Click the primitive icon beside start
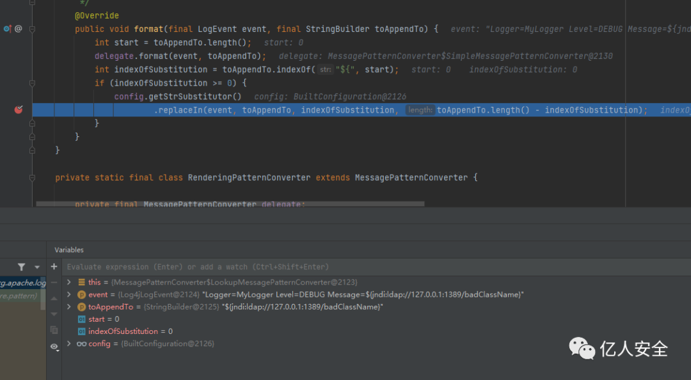Viewport: 691px width, 380px height. [81, 319]
